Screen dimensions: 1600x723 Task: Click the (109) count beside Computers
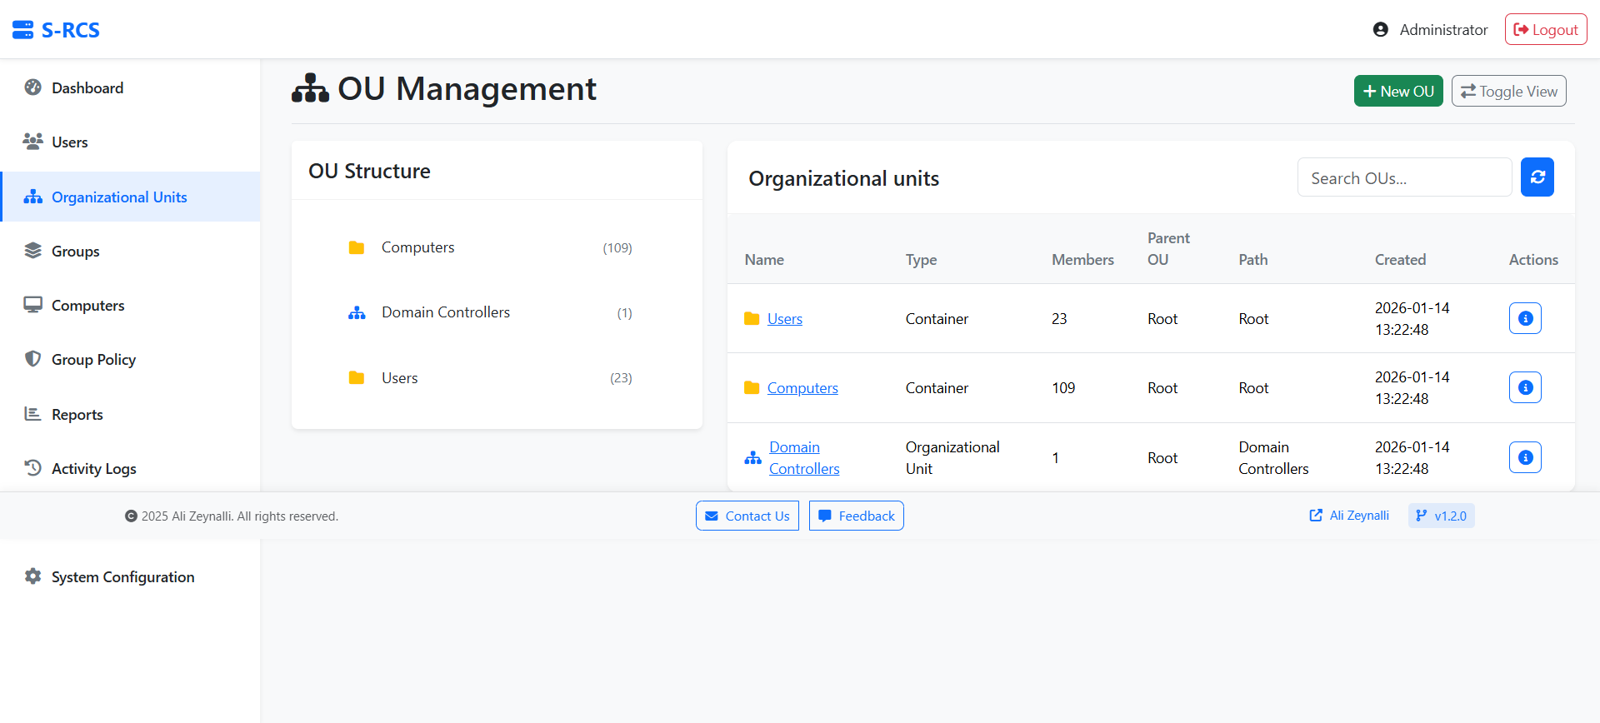tap(617, 247)
